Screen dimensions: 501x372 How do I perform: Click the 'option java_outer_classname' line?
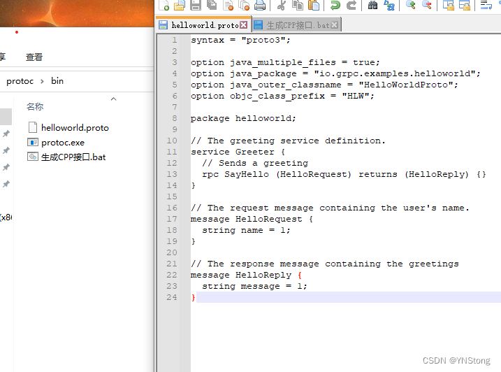(324, 85)
